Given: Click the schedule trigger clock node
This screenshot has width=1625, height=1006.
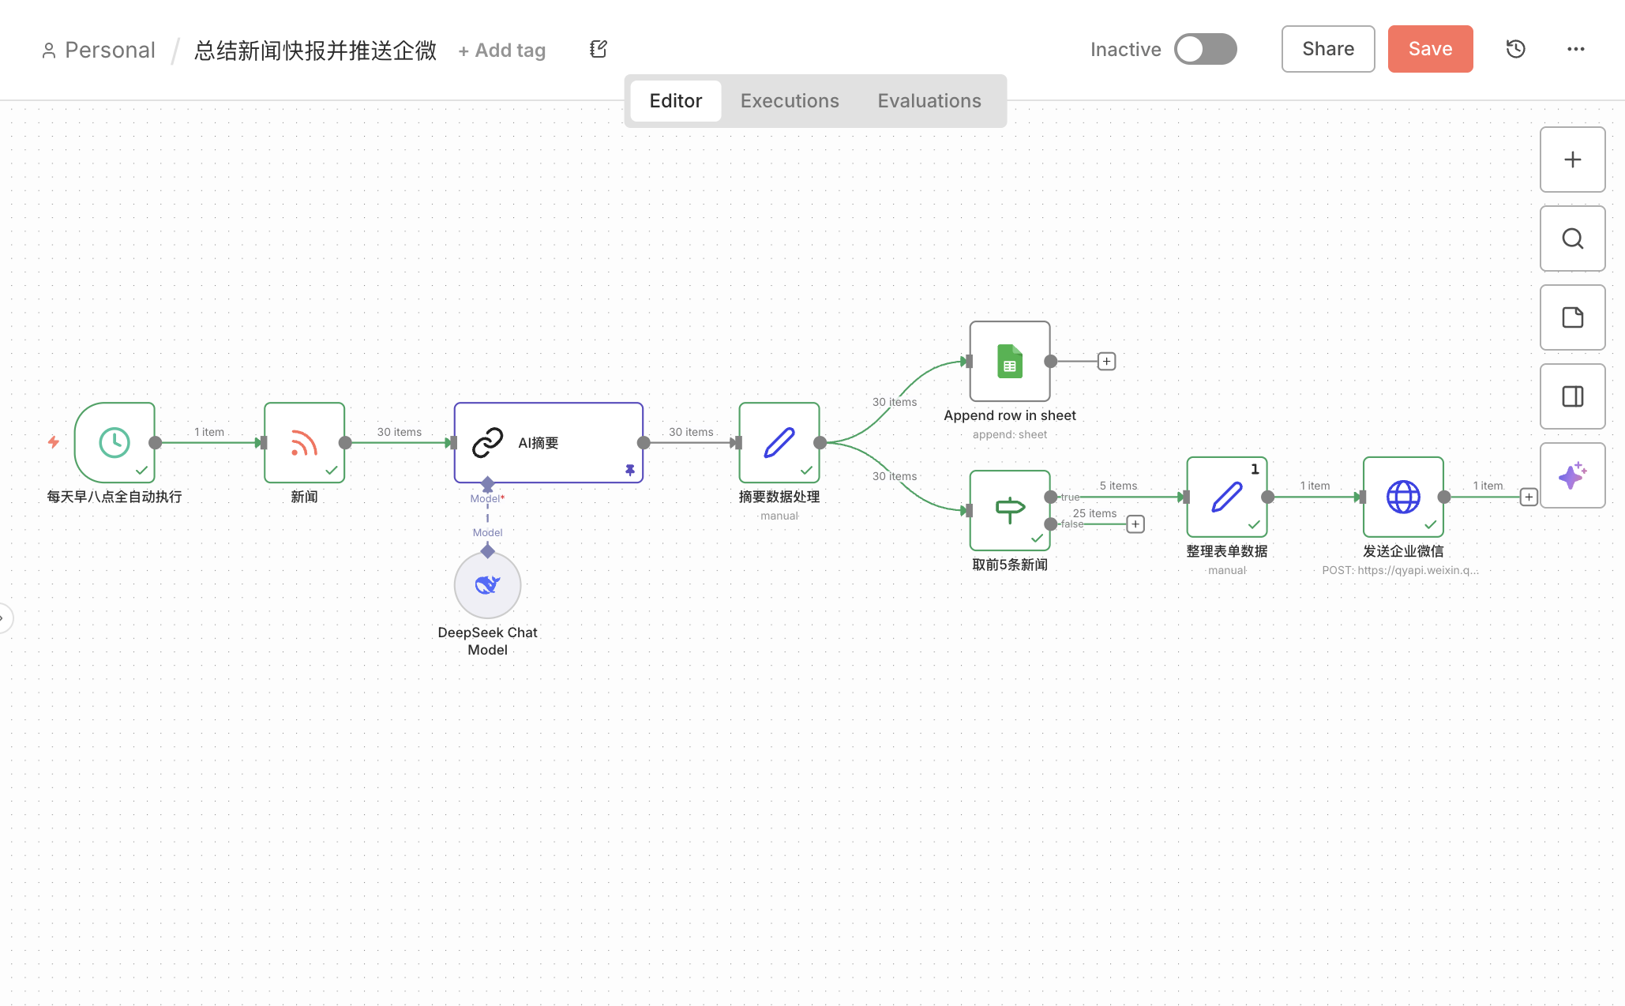Looking at the screenshot, I should click(x=114, y=442).
